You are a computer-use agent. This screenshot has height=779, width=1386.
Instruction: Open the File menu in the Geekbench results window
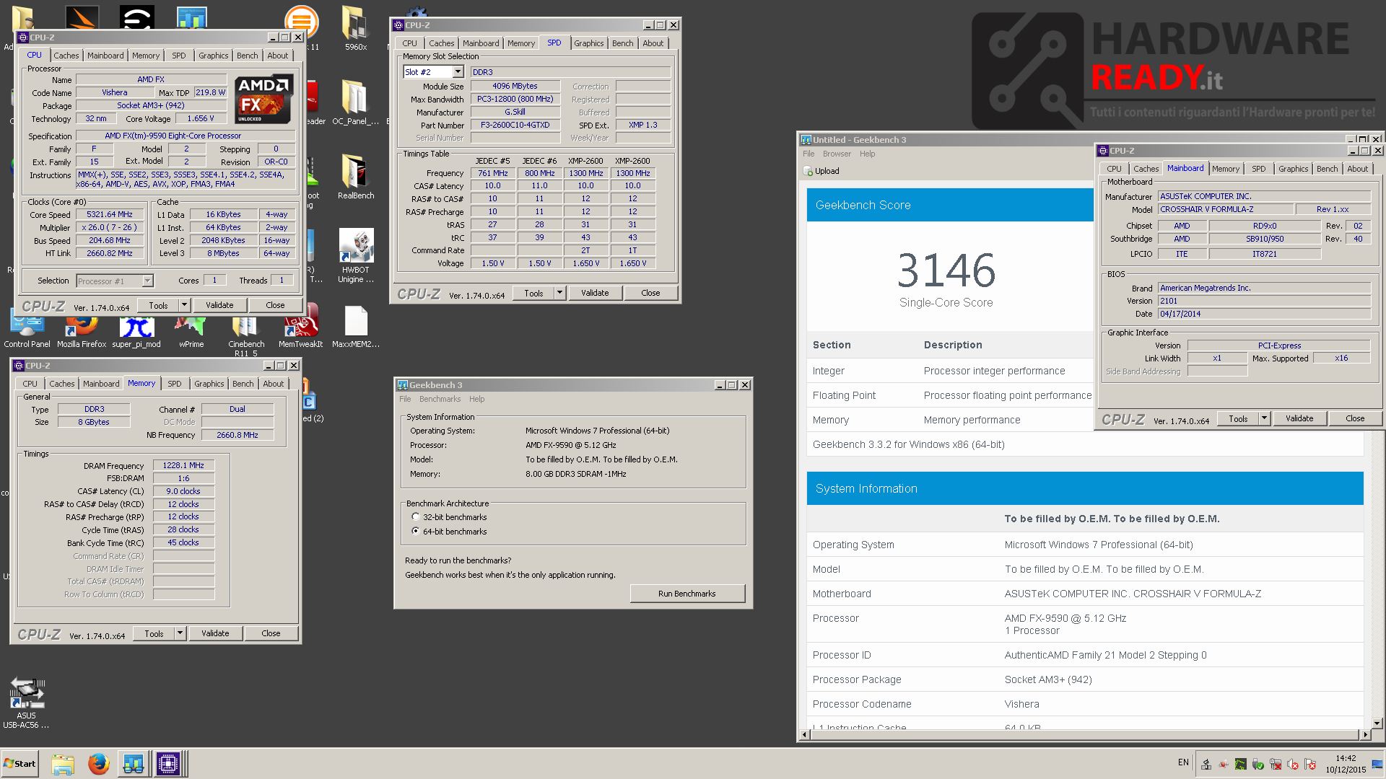tap(808, 154)
